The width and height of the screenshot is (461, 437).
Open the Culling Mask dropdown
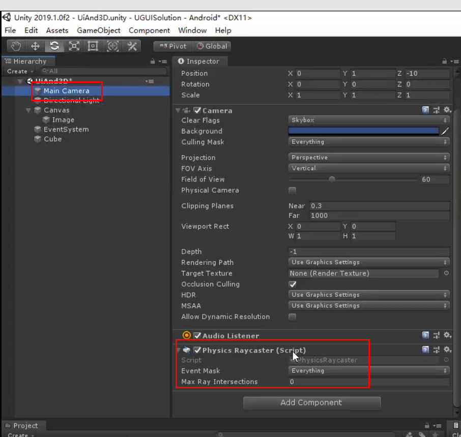369,142
